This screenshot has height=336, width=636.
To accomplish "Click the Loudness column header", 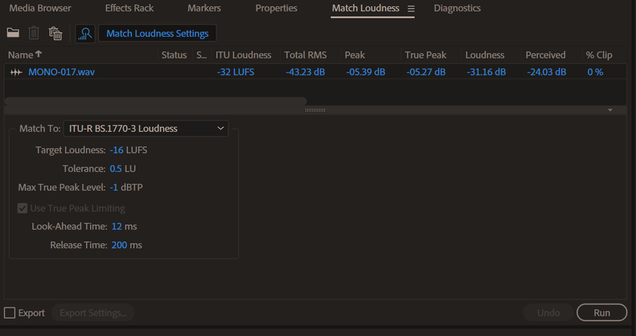I will [x=485, y=55].
